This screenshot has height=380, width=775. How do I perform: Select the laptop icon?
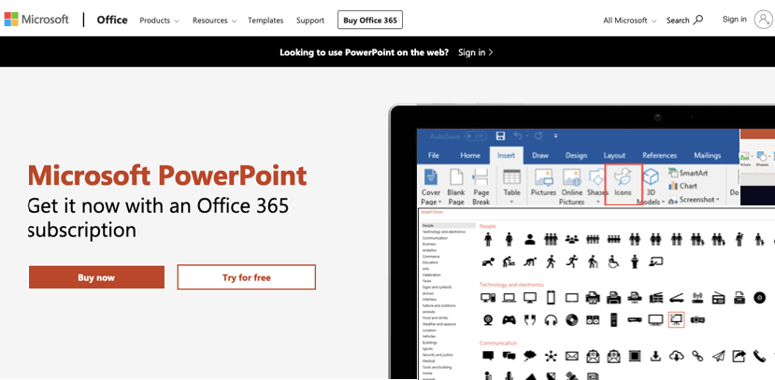pos(509,298)
